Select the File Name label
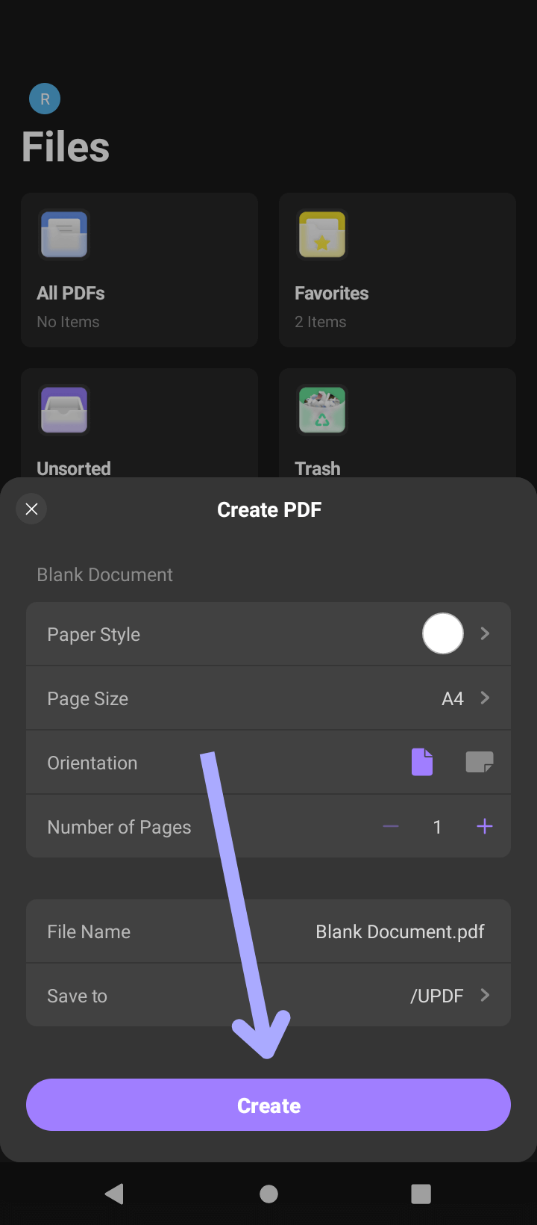 89,931
